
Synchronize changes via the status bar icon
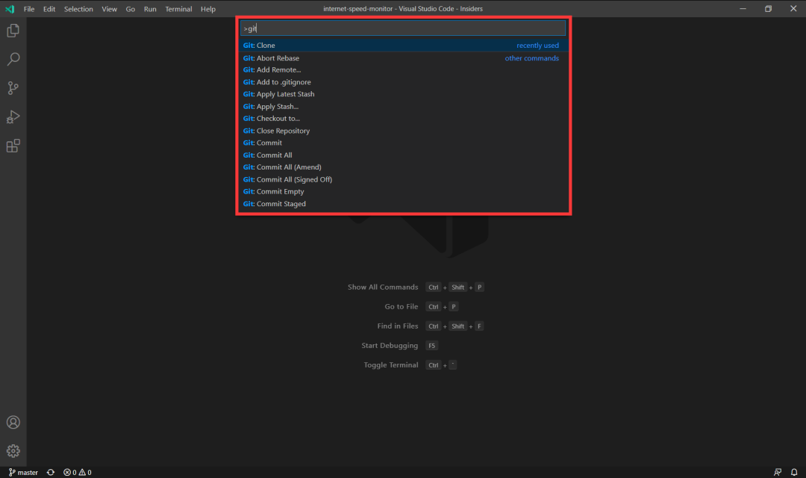pos(51,472)
